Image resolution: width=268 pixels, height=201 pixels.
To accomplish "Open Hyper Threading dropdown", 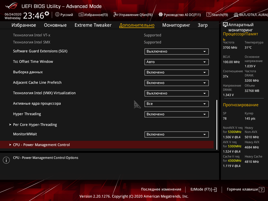I will coord(177,114).
